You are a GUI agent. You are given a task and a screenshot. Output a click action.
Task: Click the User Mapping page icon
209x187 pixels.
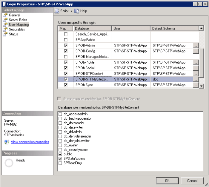[5, 25]
